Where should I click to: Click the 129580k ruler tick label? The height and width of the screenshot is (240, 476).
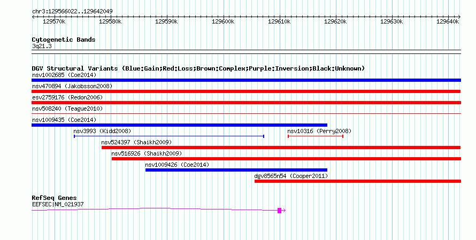pyautogui.click(x=110, y=21)
